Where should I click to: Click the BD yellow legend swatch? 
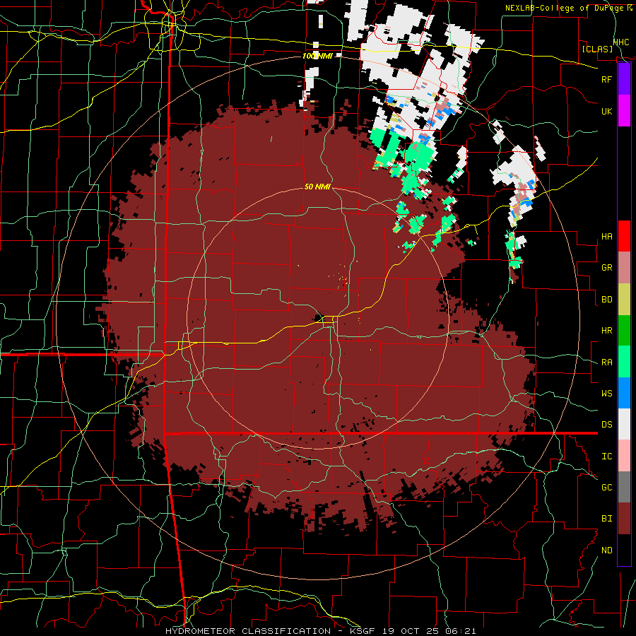tap(624, 300)
